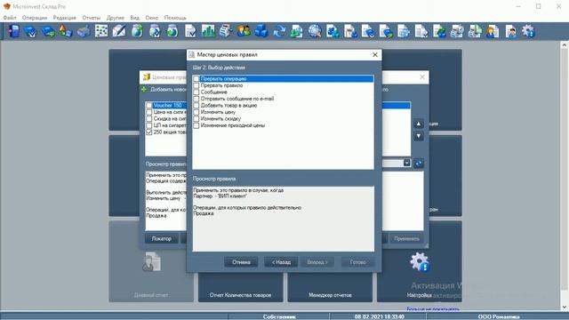Click the blue cubes toolbar icon
Viewport: 569px width, 320px height.
pos(261,32)
